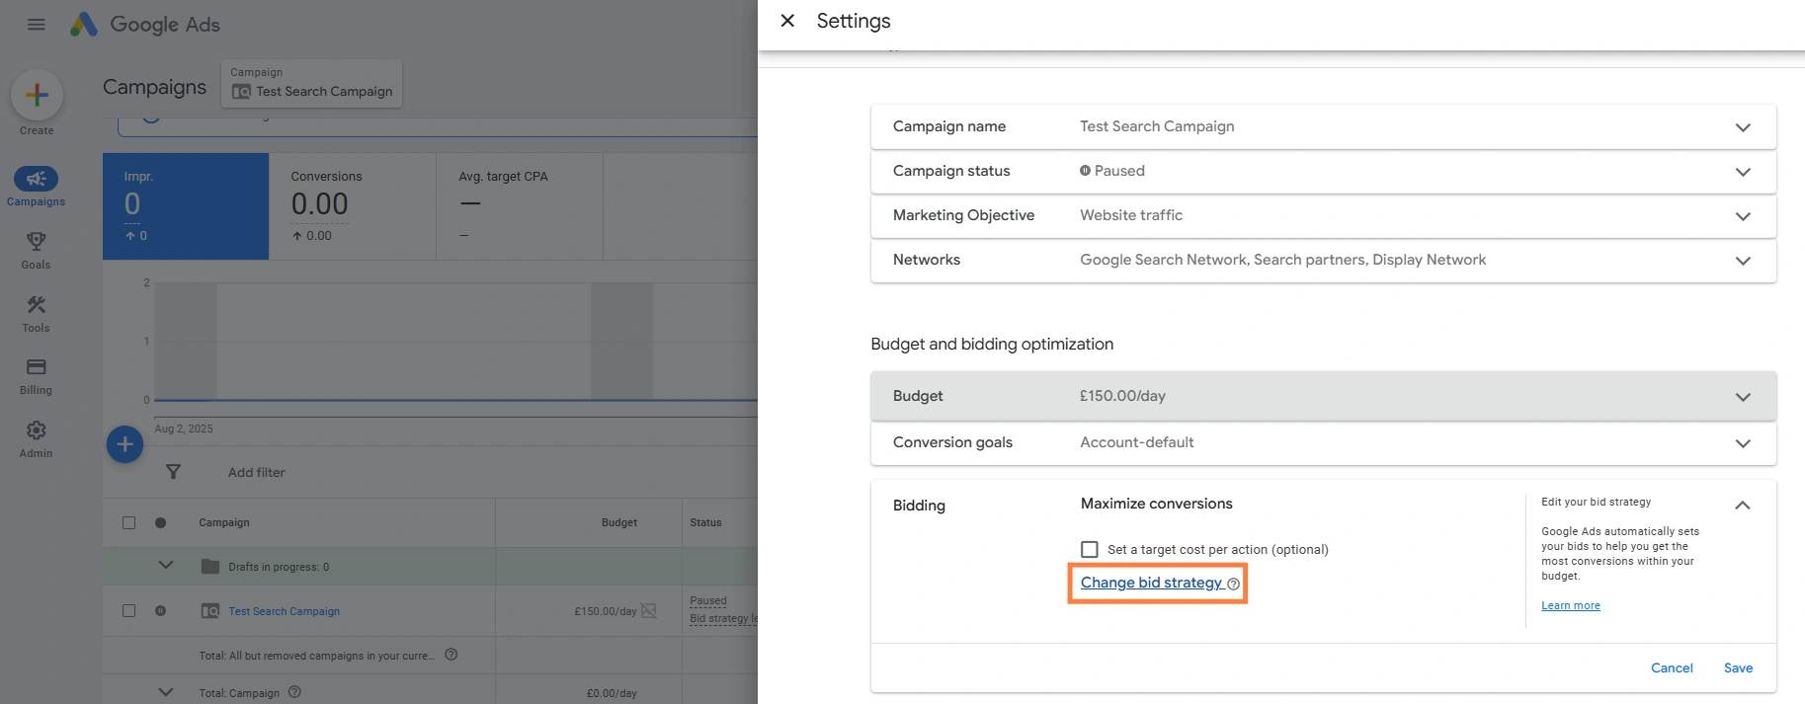Viewport: 1805px width, 704px height.
Task: Expand the Drafts in progress row
Action: tap(166, 566)
